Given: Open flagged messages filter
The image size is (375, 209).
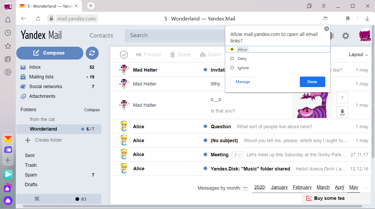Looking at the screenshot, I should pyautogui.click(x=37, y=199).
